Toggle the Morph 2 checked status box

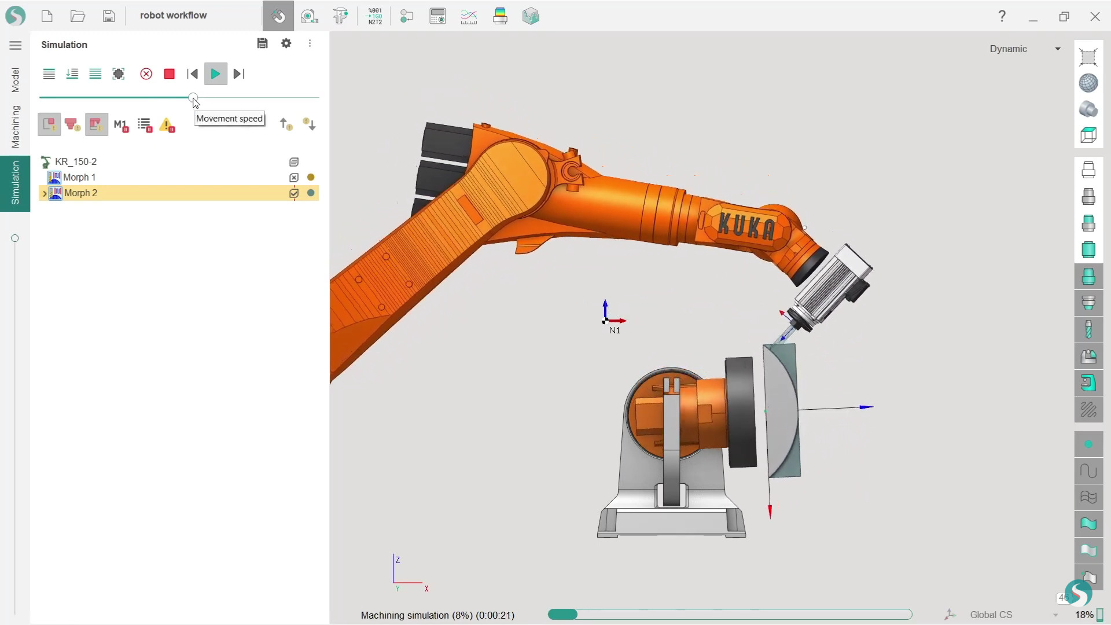point(294,193)
